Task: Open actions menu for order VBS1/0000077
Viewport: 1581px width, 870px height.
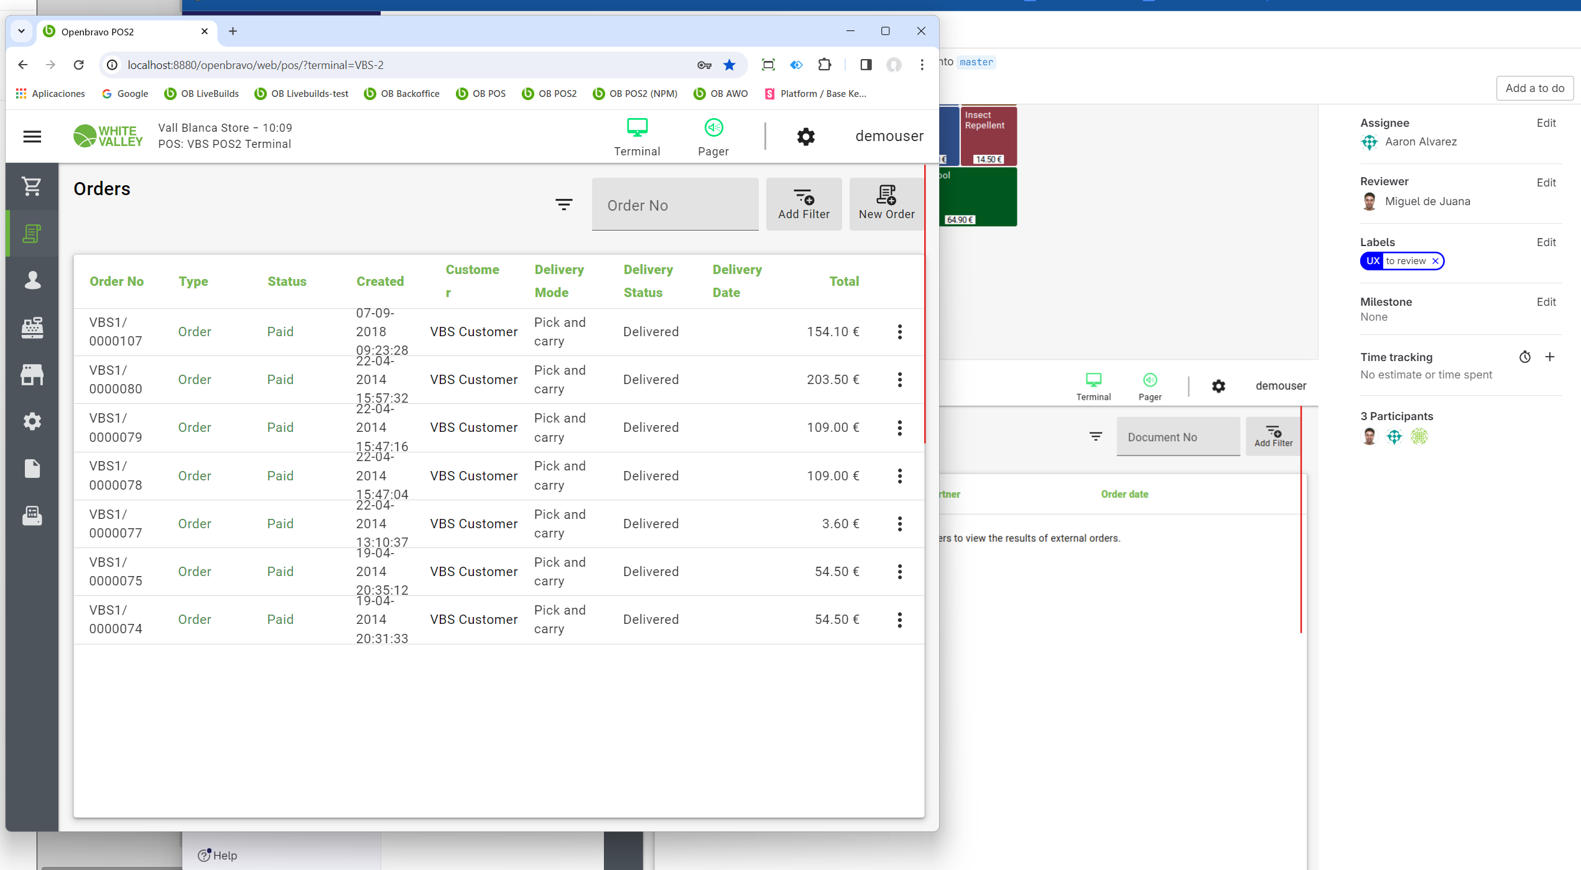Action: click(899, 524)
